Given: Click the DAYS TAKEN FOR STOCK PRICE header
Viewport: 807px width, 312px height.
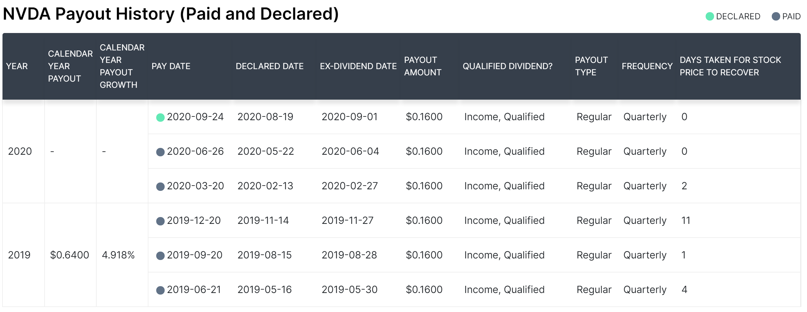Looking at the screenshot, I should click(x=730, y=66).
